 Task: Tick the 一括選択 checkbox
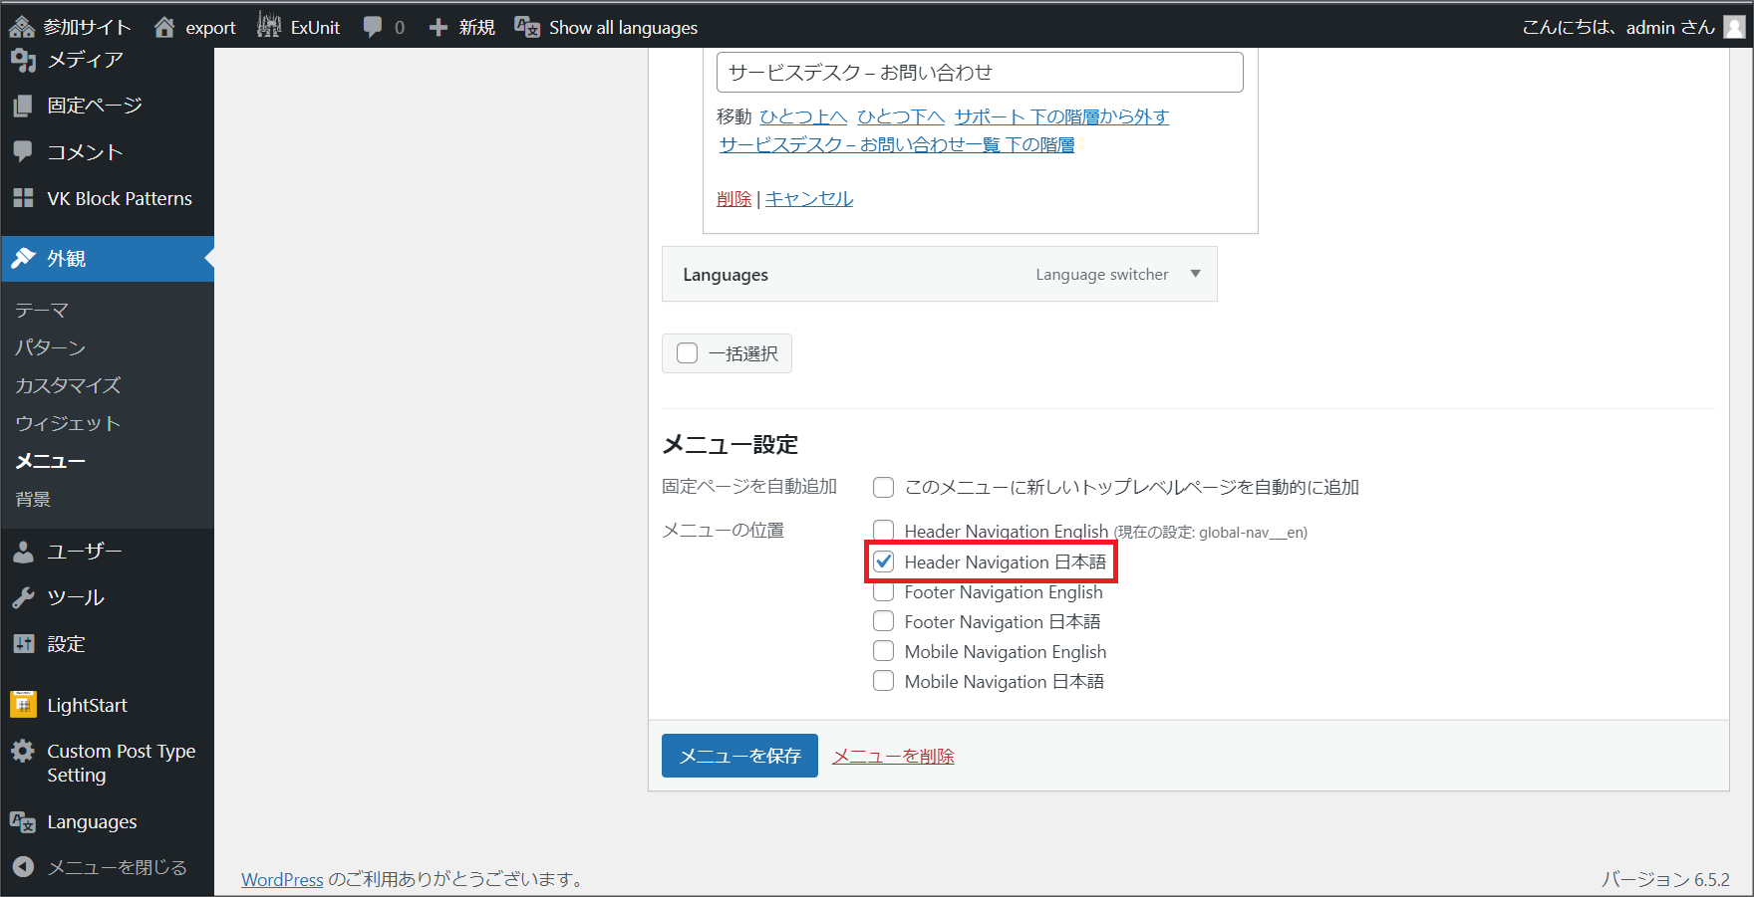687,353
